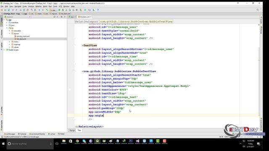Viewport: 269px width, 151px height.
Task: Collapse the res folder
Action: (x=7, y=28)
